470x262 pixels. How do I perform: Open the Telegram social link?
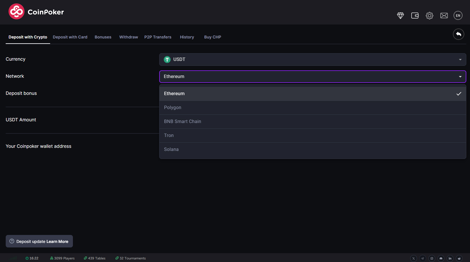coord(423,258)
